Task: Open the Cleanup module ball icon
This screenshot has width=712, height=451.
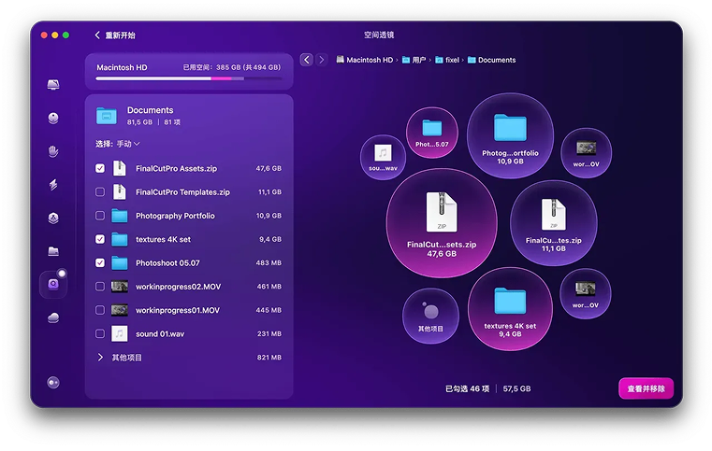Action: point(53,118)
